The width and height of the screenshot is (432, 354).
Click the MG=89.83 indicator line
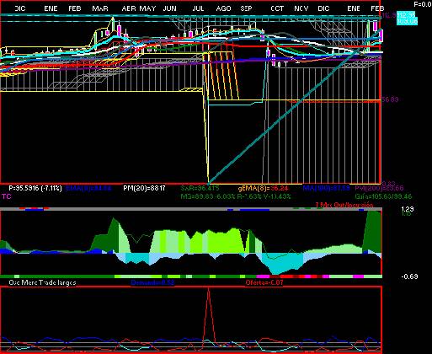point(236,196)
